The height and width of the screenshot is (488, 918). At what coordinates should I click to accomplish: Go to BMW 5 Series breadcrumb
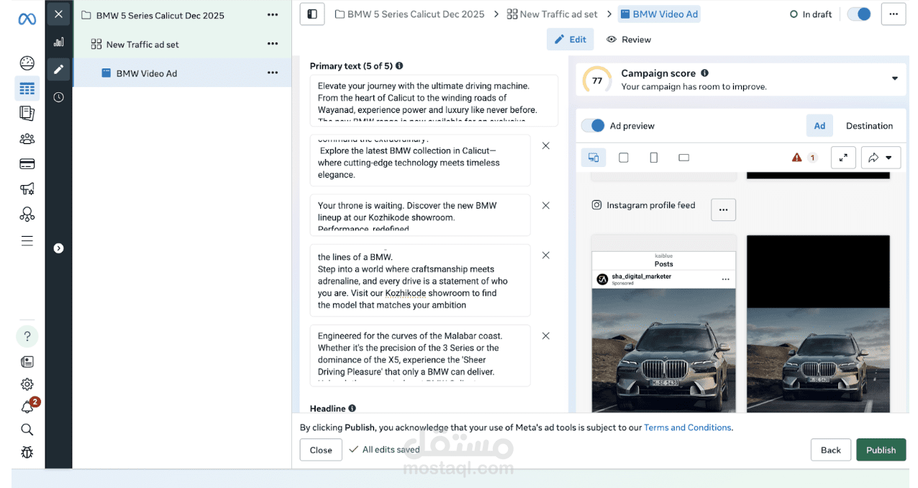click(409, 14)
